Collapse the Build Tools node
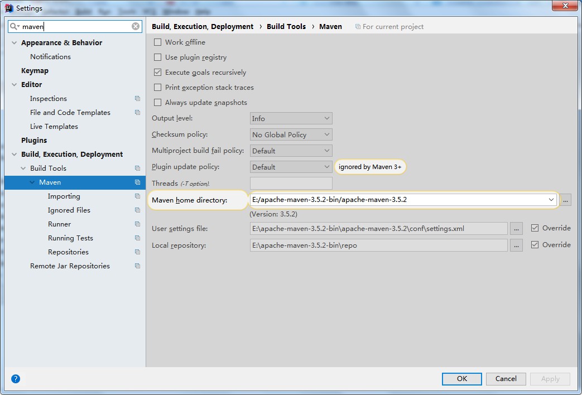The width and height of the screenshot is (582, 395). (23, 168)
